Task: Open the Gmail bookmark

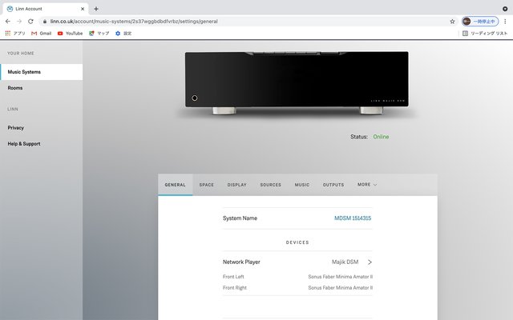Action: pyautogui.click(x=41, y=34)
